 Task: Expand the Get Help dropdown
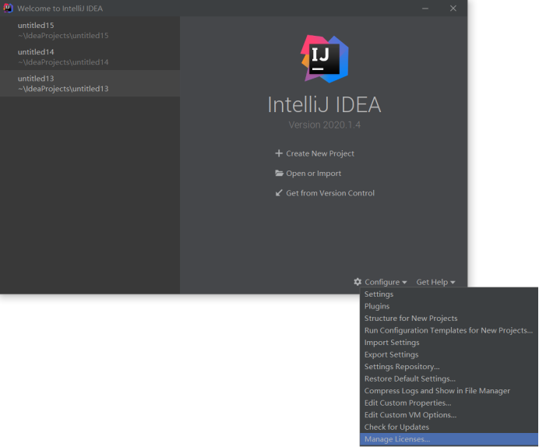pyautogui.click(x=435, y=282)
